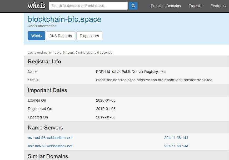The image size is (229, 160).
Task: Open ns1.md-56.webhostbox.net link
Action: [x=50, y=138]
